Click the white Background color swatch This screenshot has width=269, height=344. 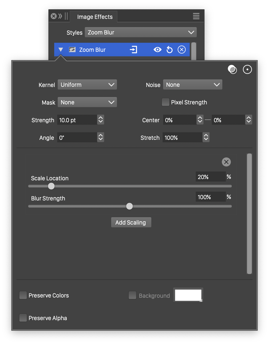pos(188,295)
